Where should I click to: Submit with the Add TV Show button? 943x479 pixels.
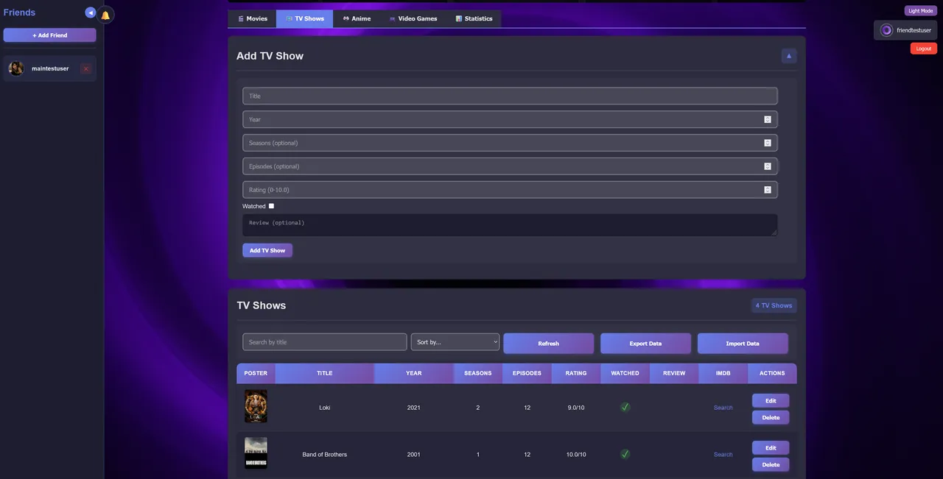pos(267,250)
